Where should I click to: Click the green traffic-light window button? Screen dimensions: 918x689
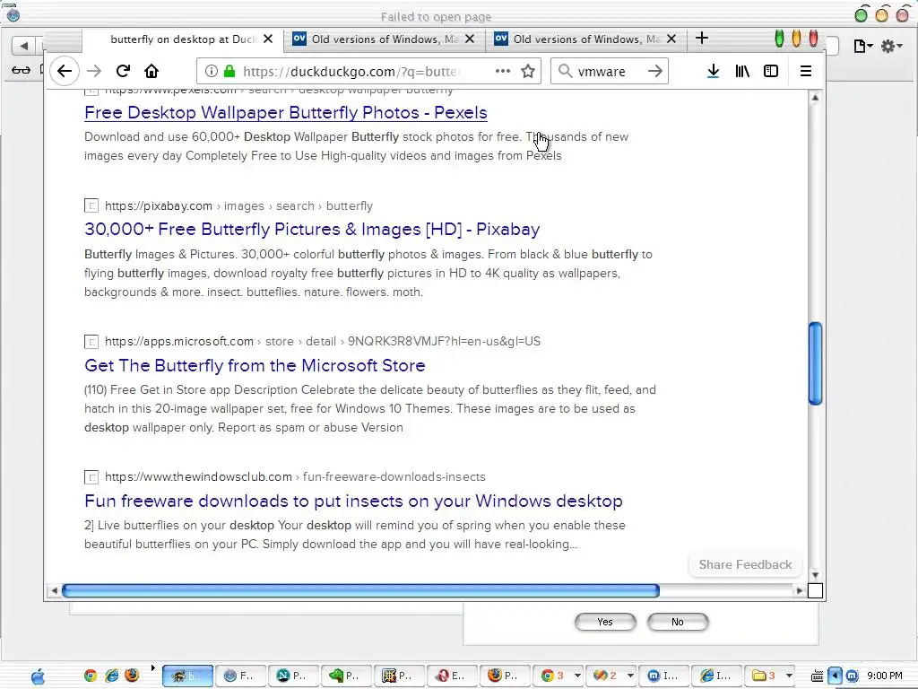point(779,39)
